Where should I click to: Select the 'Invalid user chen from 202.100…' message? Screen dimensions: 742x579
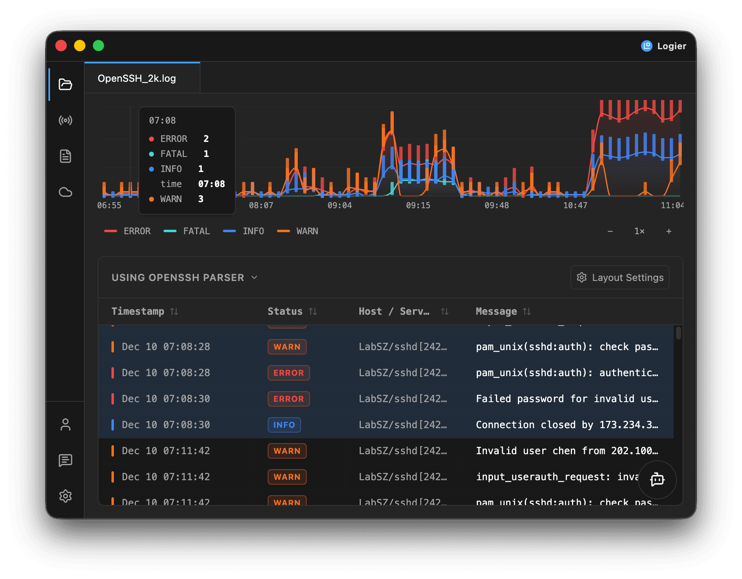click(x=567, y=451)
